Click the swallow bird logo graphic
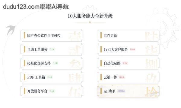 click(x=11, y=30)
